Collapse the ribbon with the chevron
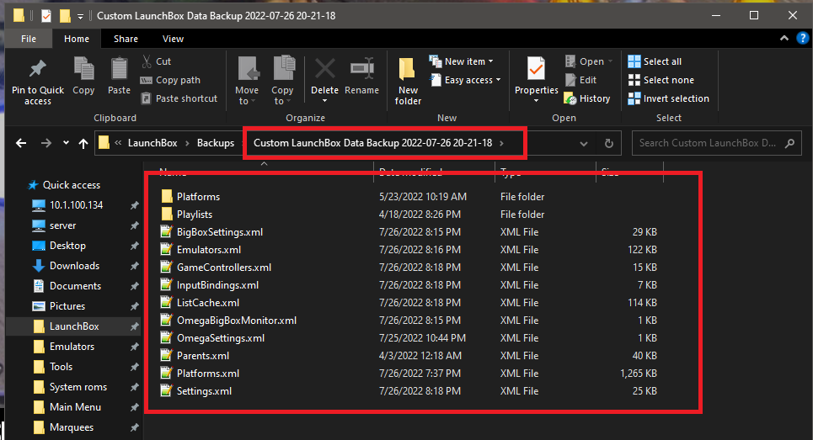The width and height of the screenshot is (813, 440). tap(784, 39)
